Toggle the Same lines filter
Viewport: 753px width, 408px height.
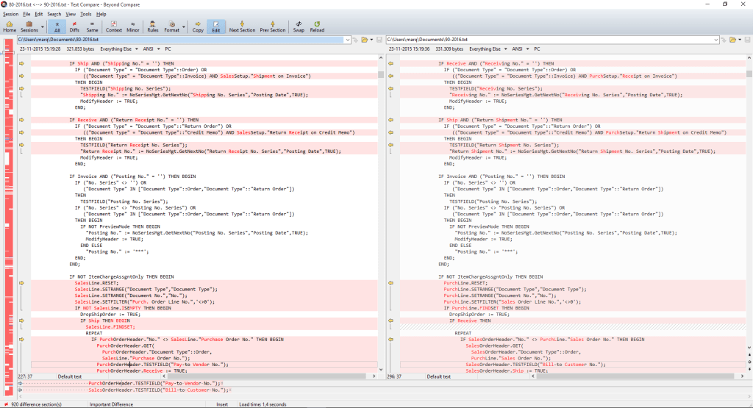(x=93, y=26)
